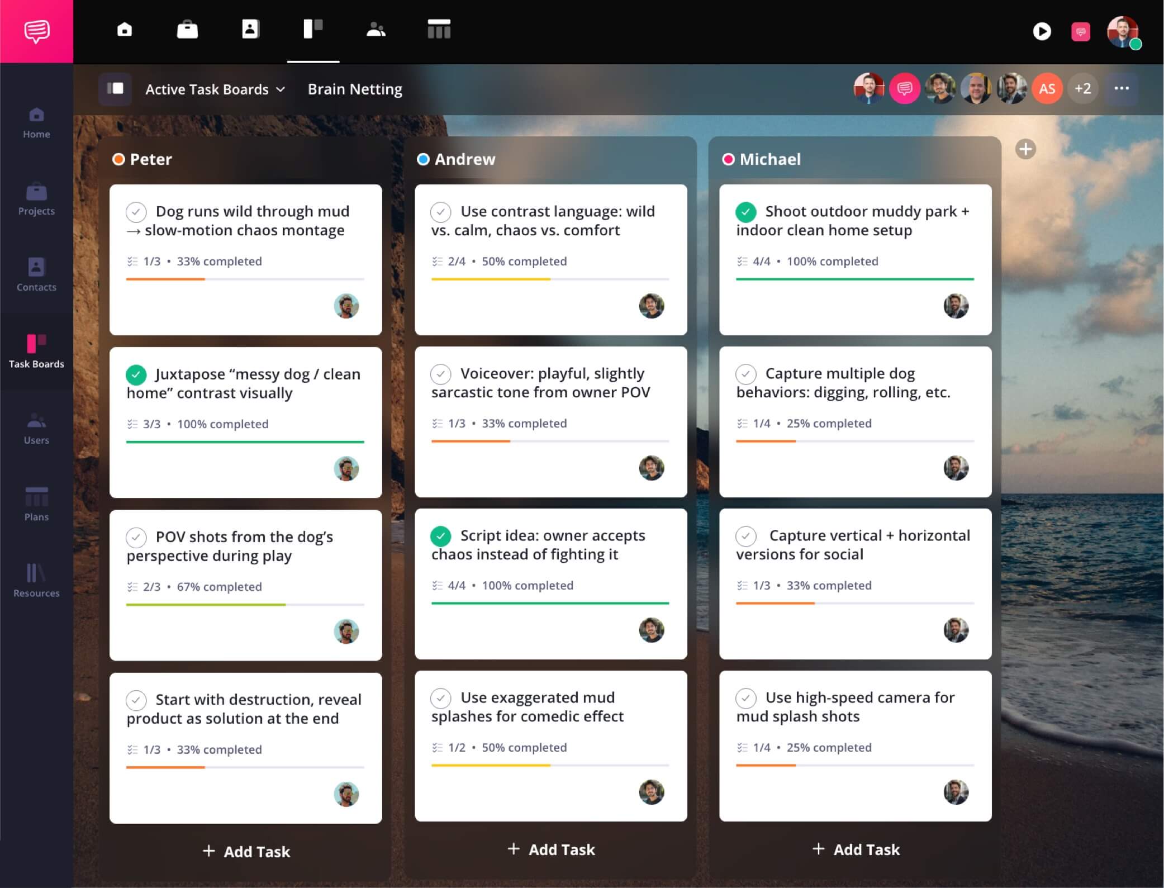Open the users group icon in top bar
The width and height of the screenshot is (1164, 888).
coord(376,29)
